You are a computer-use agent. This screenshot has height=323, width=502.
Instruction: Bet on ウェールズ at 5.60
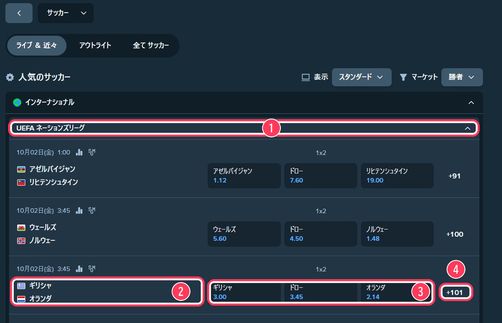pyautogui.click(x=244, y=234)
